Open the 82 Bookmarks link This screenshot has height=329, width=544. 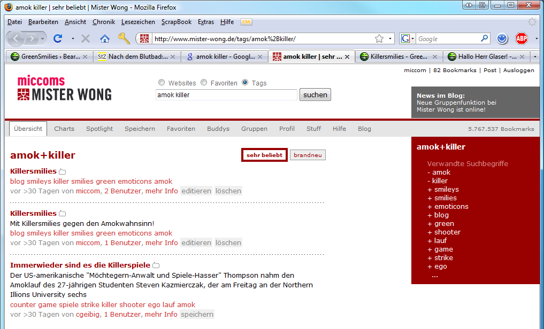(455, 70)
